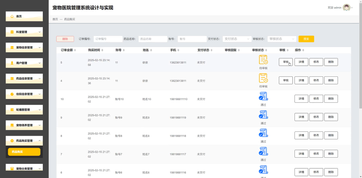Viewport: 362px width, 178px height.
Task: Sort by 手机 column arrows
Action: coord(178,50)
